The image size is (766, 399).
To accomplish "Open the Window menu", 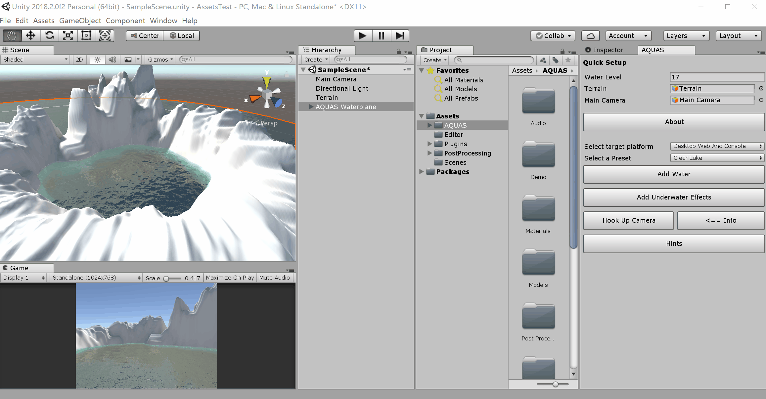I will click(163, 21).
